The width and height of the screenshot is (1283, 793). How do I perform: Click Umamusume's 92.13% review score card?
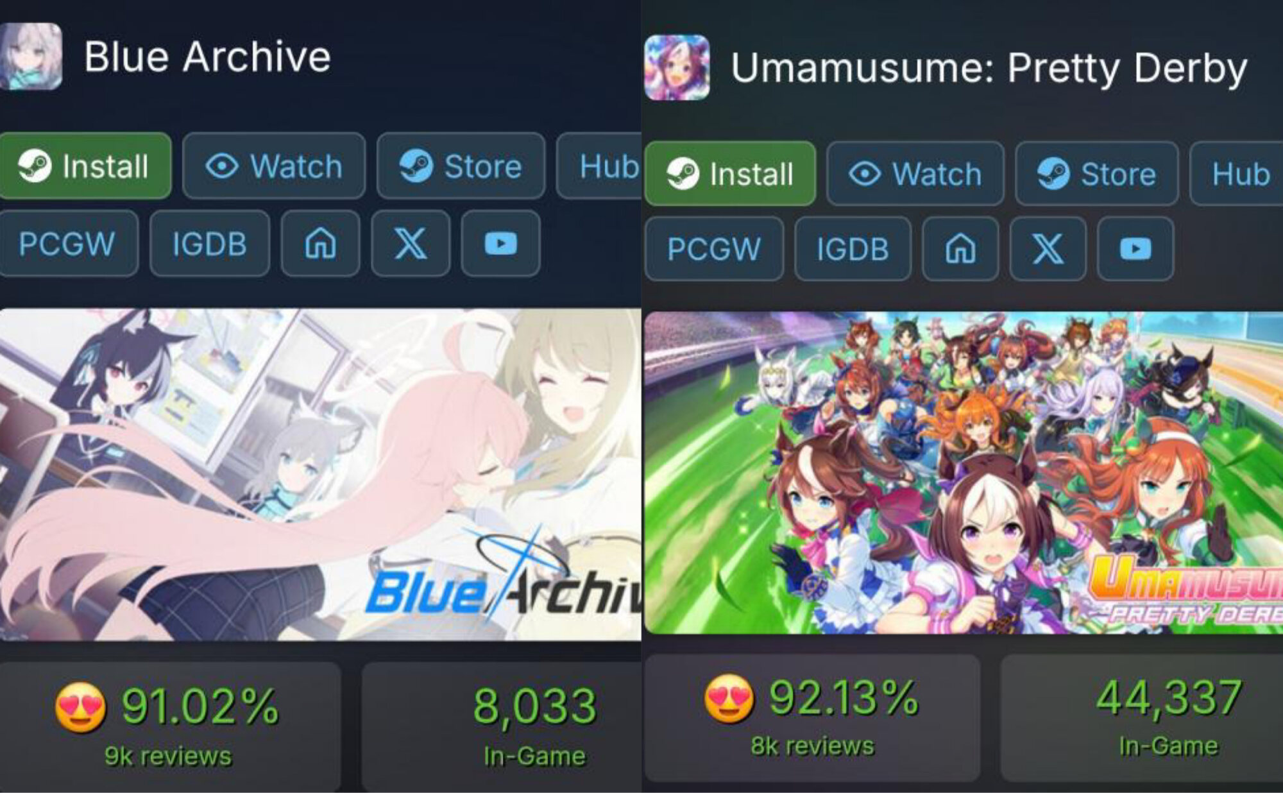[x=812, y=717]
